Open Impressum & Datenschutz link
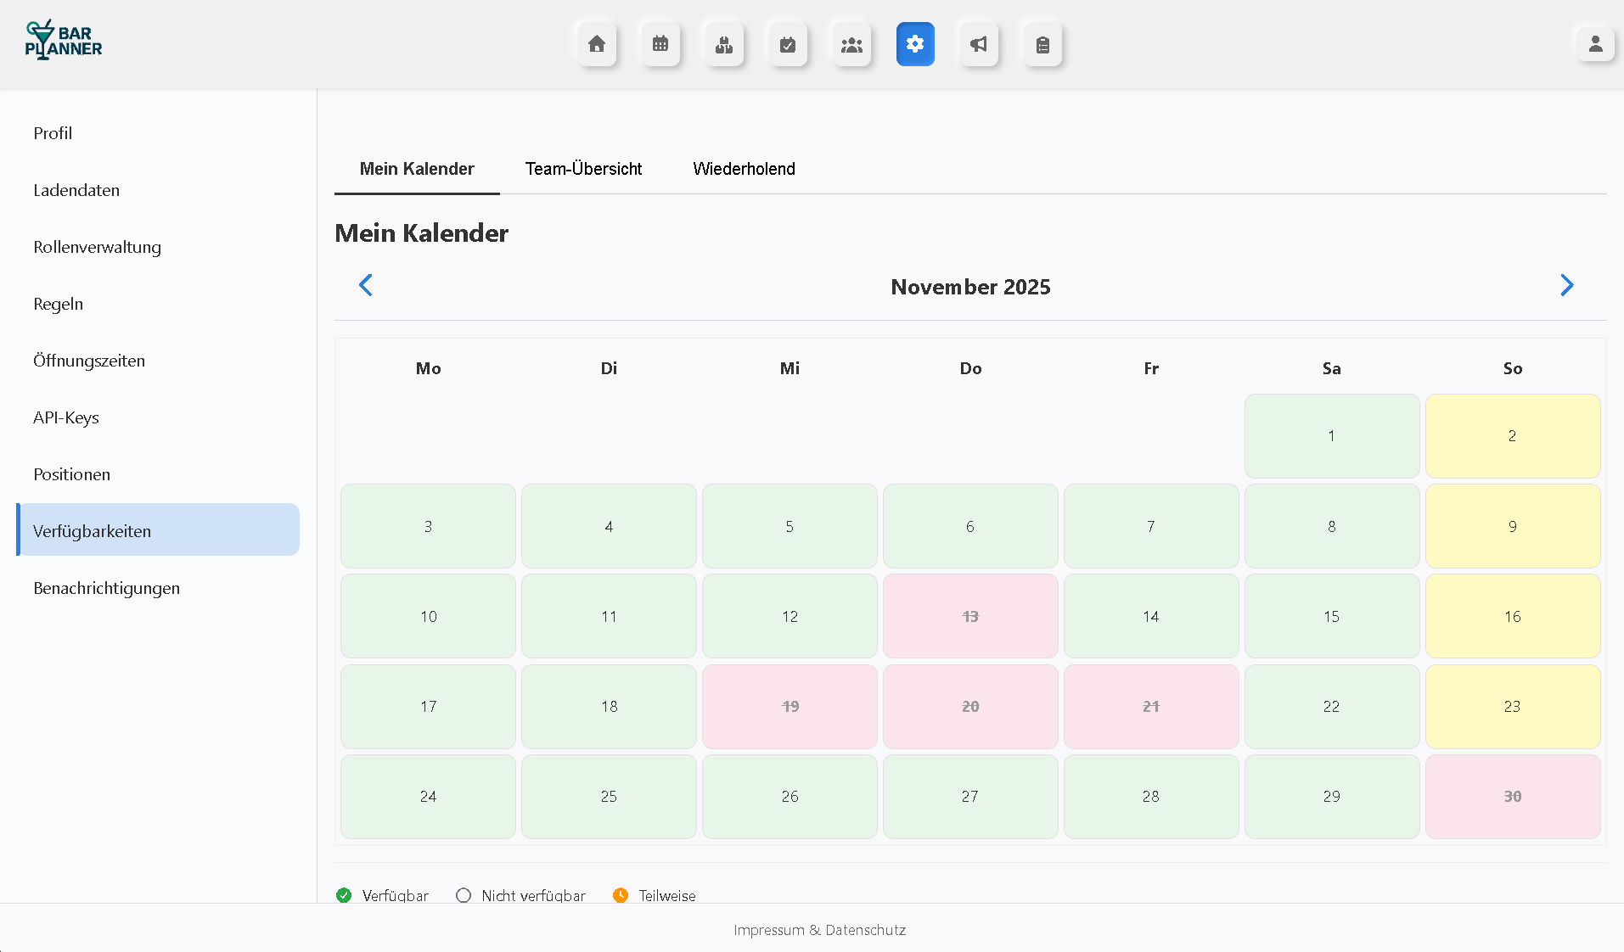 coord(819,930)
